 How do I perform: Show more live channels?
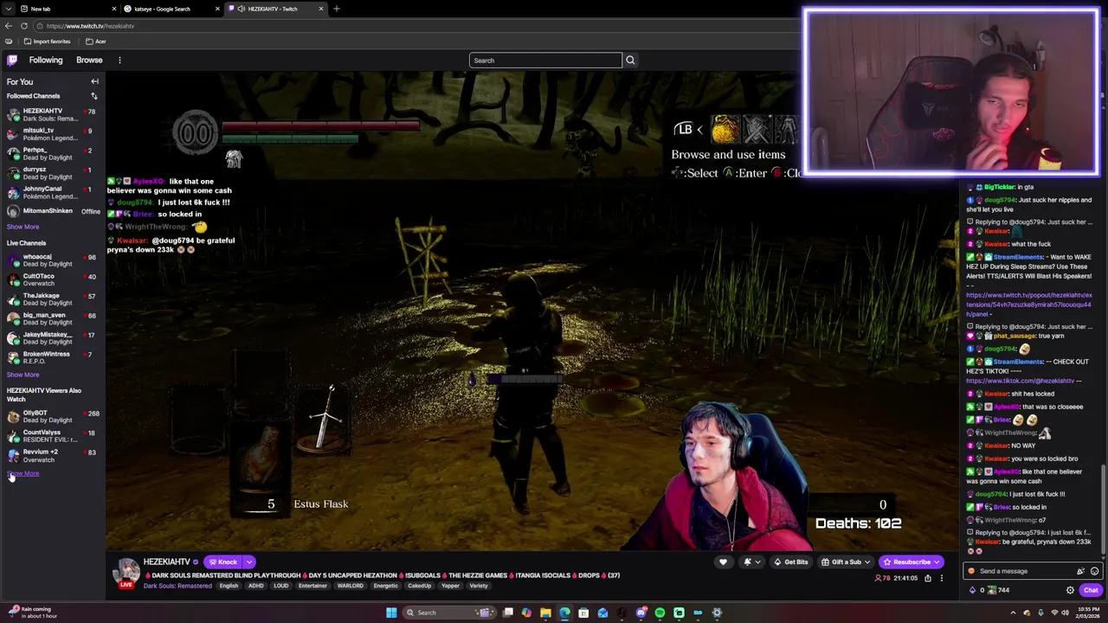23,375
